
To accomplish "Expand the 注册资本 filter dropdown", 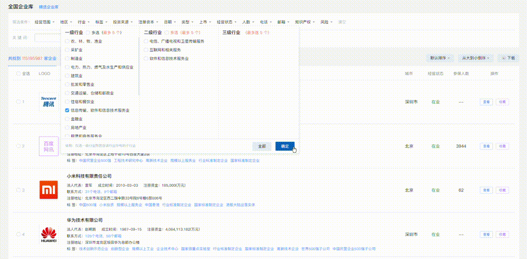I will tap(148, 22).
